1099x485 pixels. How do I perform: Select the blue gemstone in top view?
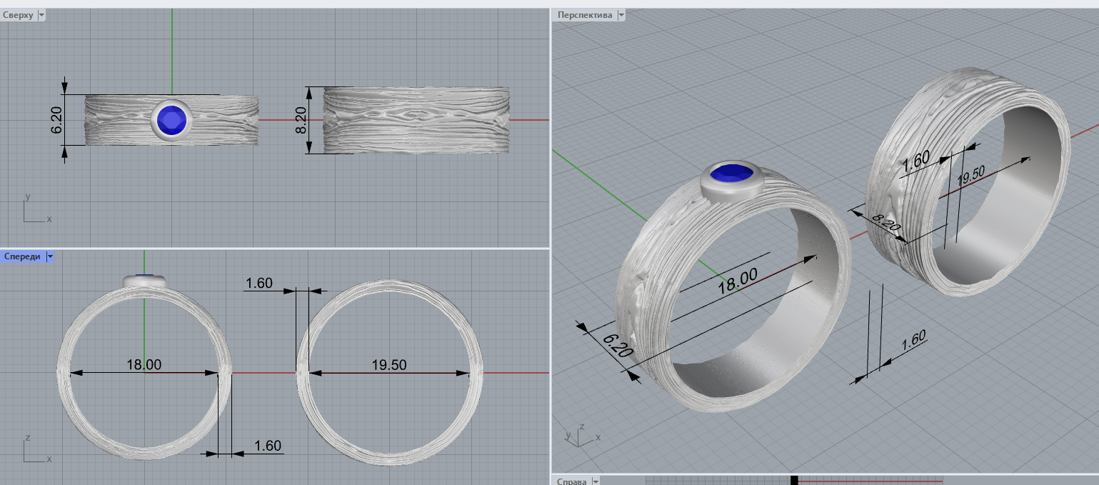pyautogui.click(x=171, y=120)
